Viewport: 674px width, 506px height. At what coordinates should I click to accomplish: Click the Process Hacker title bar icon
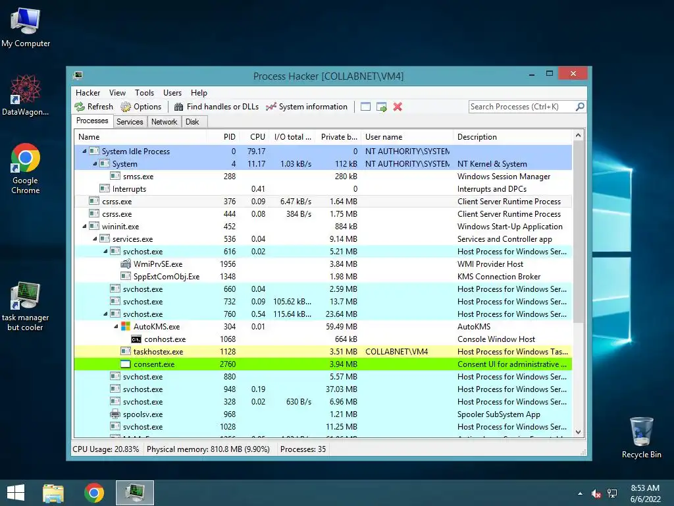(78, 76)
